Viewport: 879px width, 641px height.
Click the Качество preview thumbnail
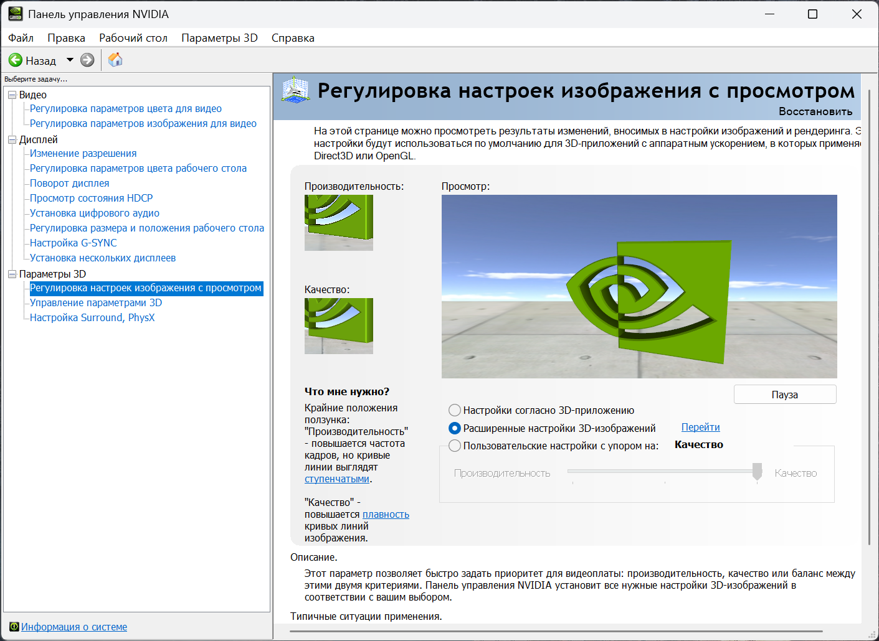[339, 326]
